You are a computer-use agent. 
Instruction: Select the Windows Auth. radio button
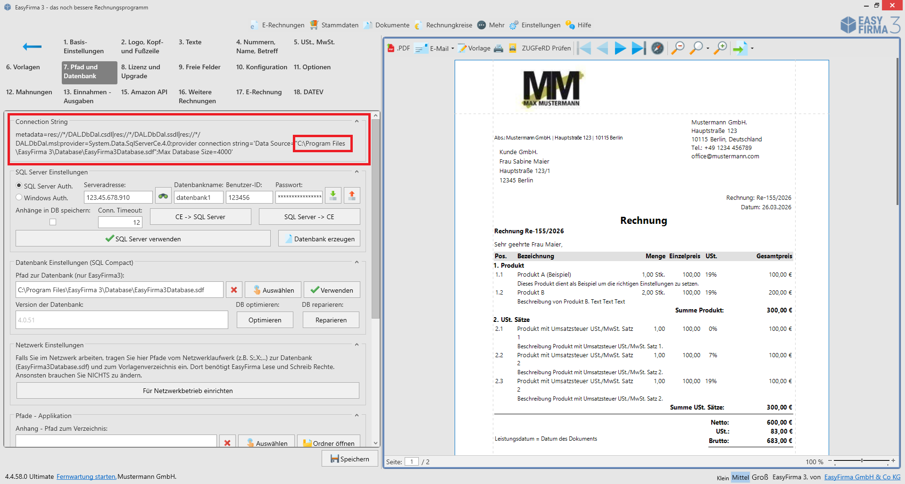click(19, 197)
